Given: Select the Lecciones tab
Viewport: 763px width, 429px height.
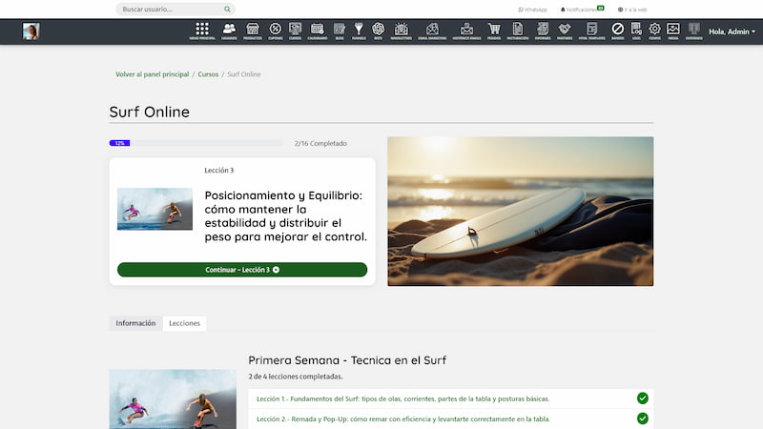Looking at the screenshot, I should click(184, 323).
